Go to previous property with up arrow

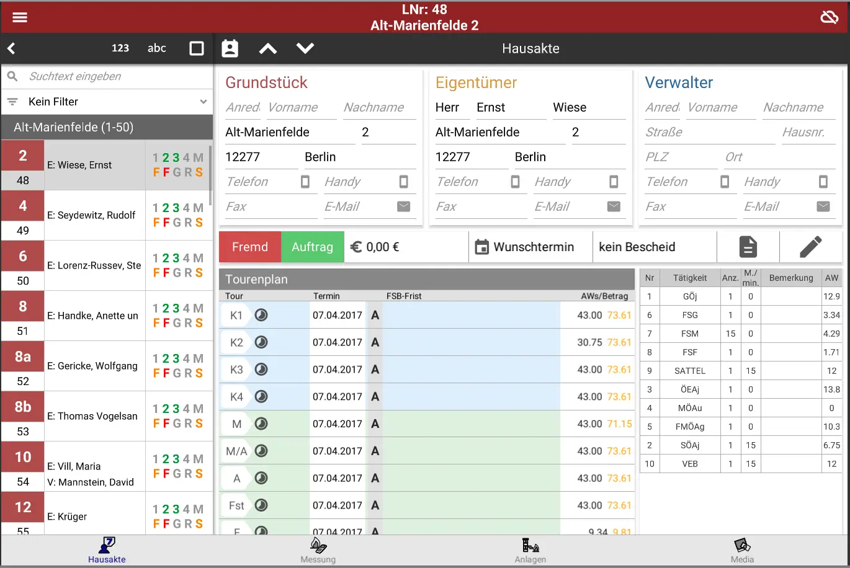(x=268, y=48)
